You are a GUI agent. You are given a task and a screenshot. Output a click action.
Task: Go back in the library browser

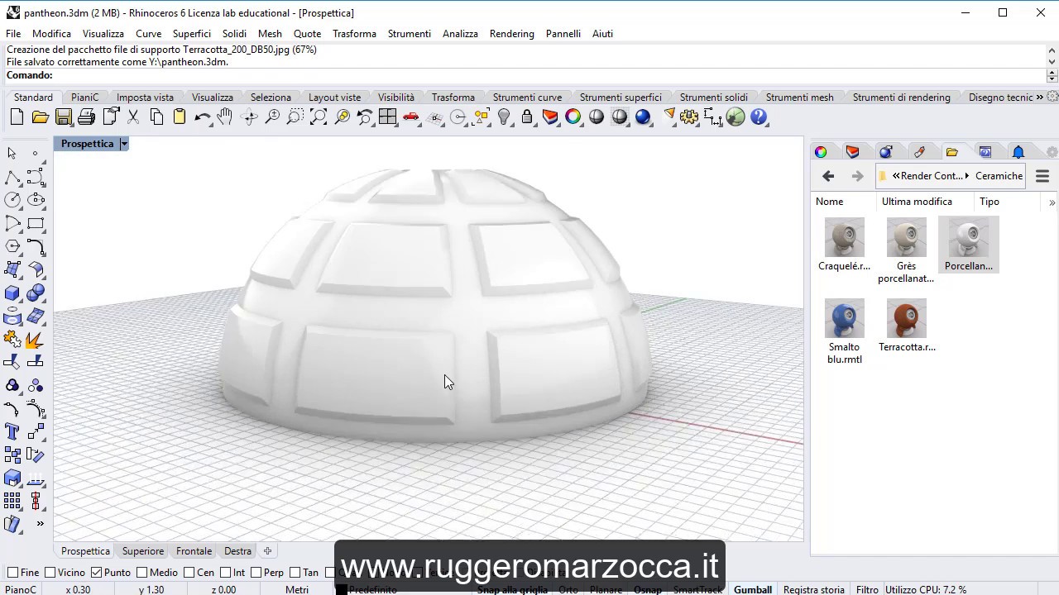(828, 176)
